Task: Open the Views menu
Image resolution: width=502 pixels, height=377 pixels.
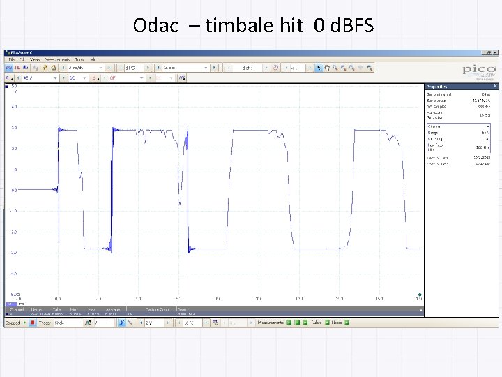Action: [x=35, y=59]
